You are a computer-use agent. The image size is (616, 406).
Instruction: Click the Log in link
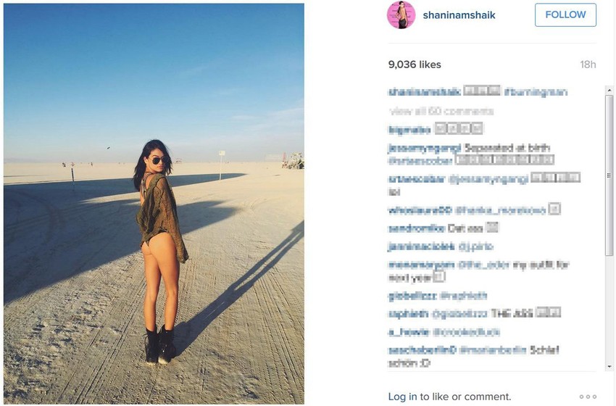402,397
